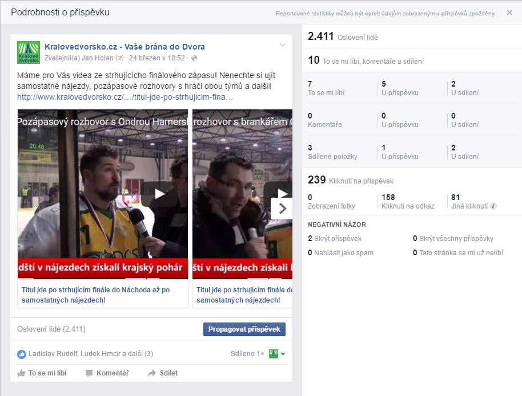Viewport: 522px width, 396px height.
Task: Click the Ladislav Rudolf likes list
Action: click(90, 354)
